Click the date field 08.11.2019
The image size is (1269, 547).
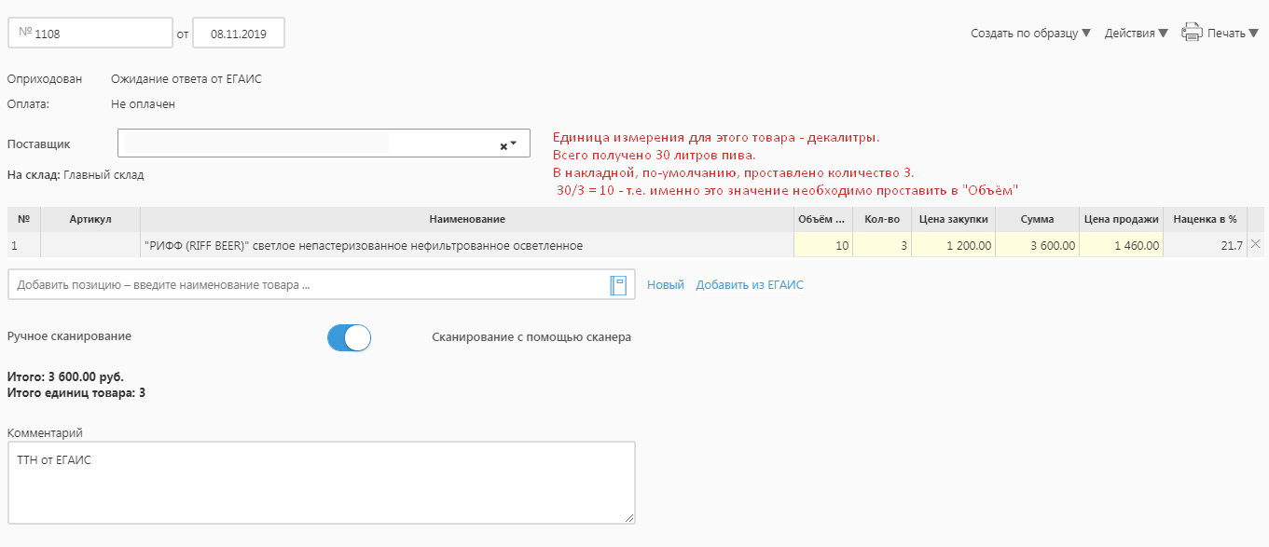[239, 33]
